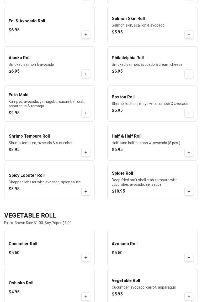Add Shrimp Tempura Roll with plus
Viewport: 202px width, 302px height.
pyautogui.click(x=86, y=152)
